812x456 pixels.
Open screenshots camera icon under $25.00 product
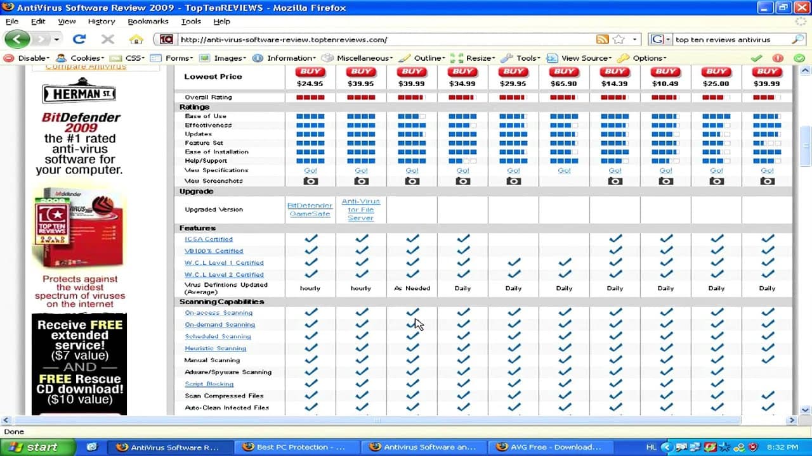pos(716,180)
